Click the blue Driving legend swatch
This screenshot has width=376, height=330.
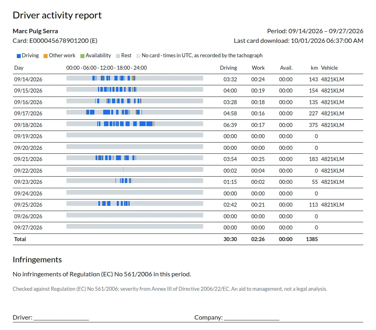point(18,56)
